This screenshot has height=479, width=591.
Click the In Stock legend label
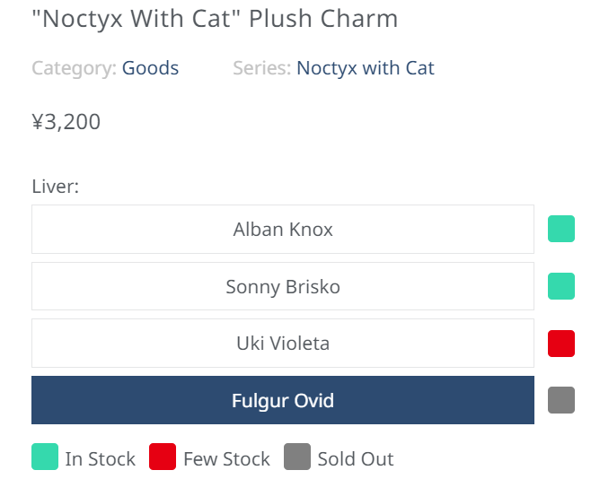(101, 458)
